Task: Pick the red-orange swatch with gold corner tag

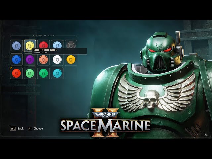Action: (16, 73)
